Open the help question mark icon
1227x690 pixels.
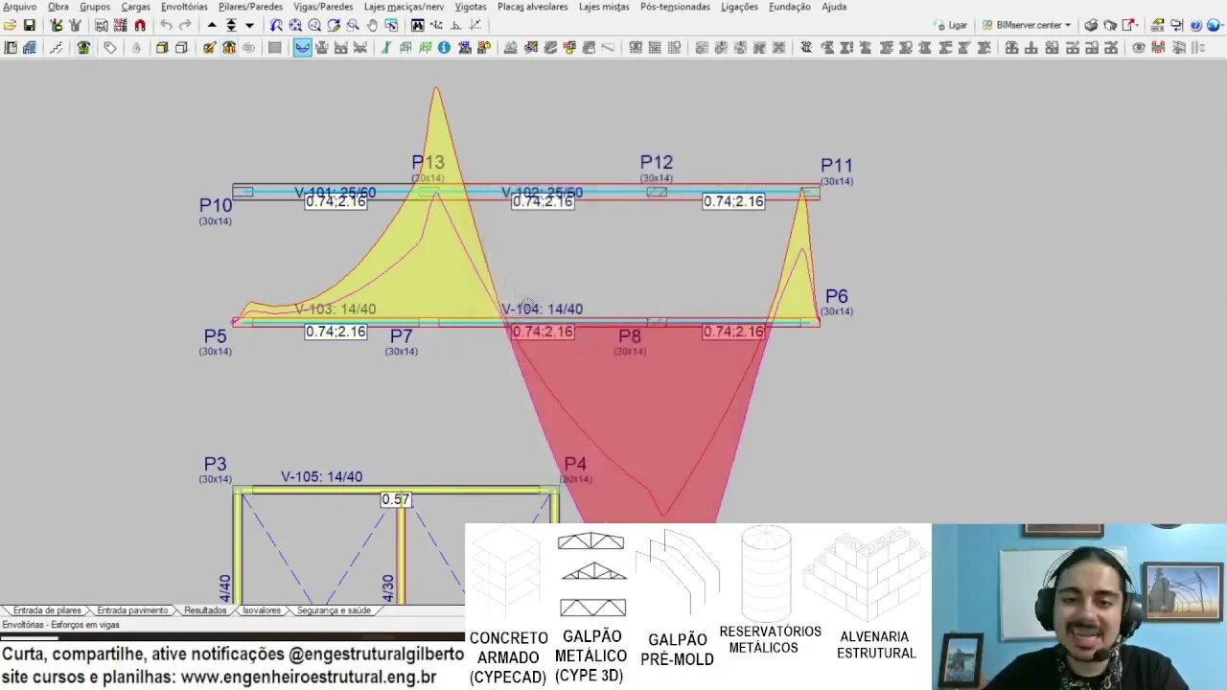[x=1196, y=25]
